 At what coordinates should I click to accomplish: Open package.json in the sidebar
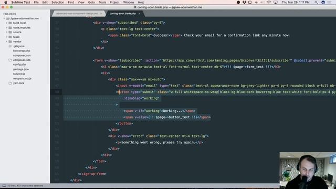(x=21, y=69)
